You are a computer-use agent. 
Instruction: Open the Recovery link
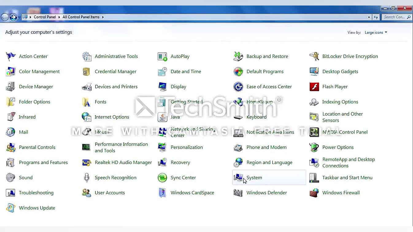point(180,162)
